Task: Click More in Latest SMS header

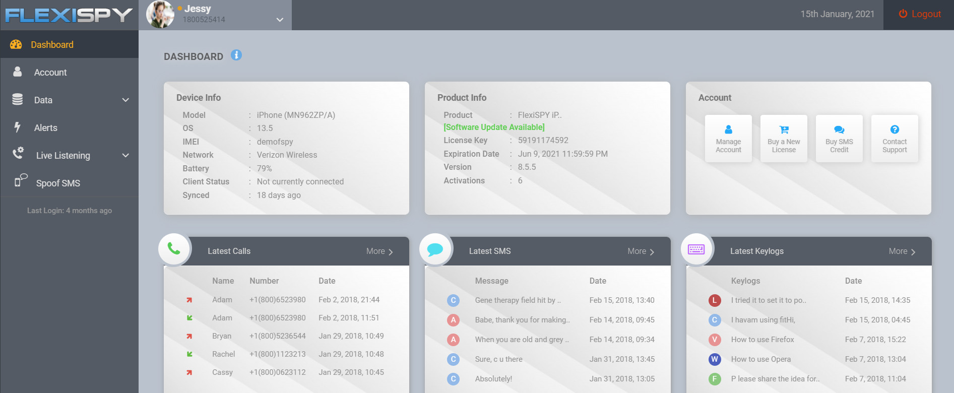Action: point(641,251)
